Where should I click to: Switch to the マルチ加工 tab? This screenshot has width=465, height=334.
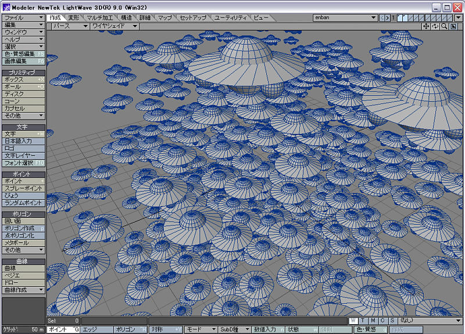[x=99, y=18]
